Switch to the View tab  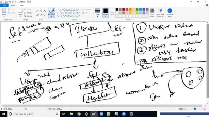[22, 5]
